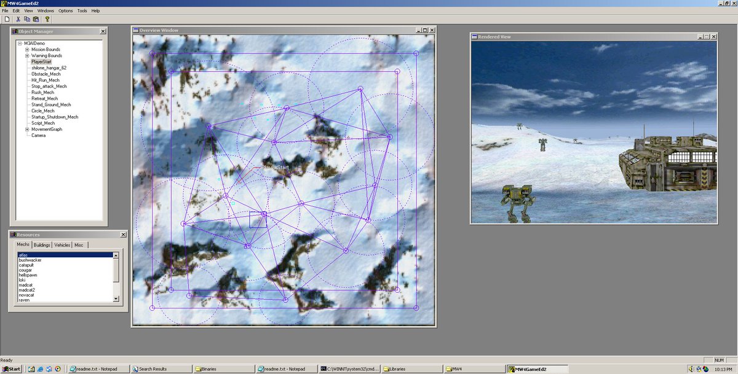738x374 pixels.
Task: Click PlayerStart label on overview map
Action: point(276,166)
